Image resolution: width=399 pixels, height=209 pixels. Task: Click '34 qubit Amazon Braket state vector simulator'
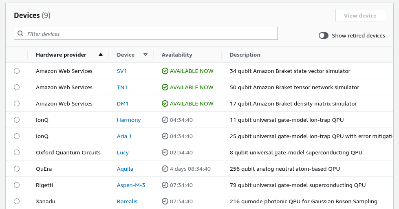(x=290, y=71)
